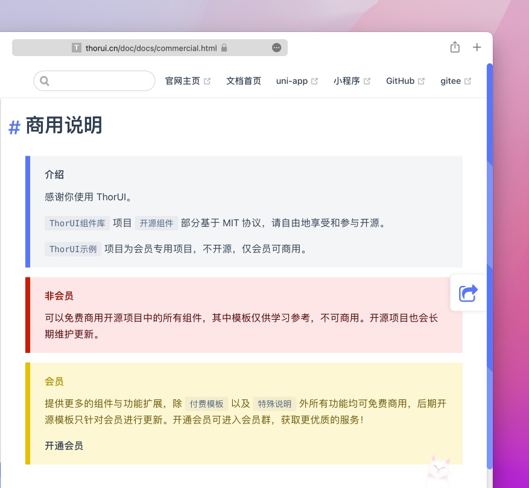529x488 pixels.
Task: Click the 付费模板 code tag
Action: click(x=206, y=404)
